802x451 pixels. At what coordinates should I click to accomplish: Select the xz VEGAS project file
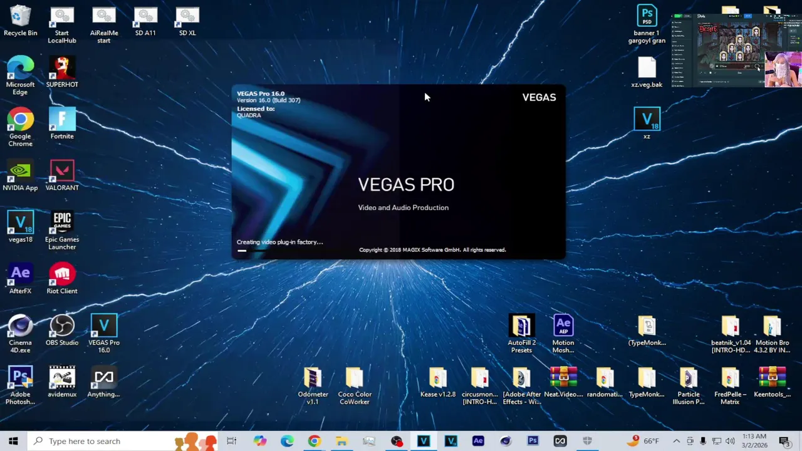click(647, 123)
